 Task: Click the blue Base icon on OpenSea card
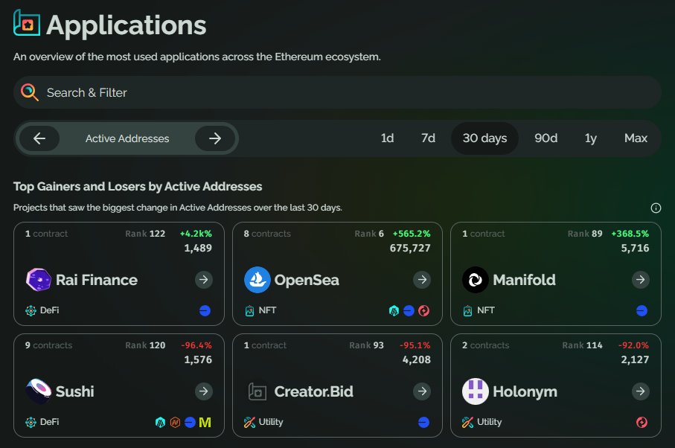point(409,311)
